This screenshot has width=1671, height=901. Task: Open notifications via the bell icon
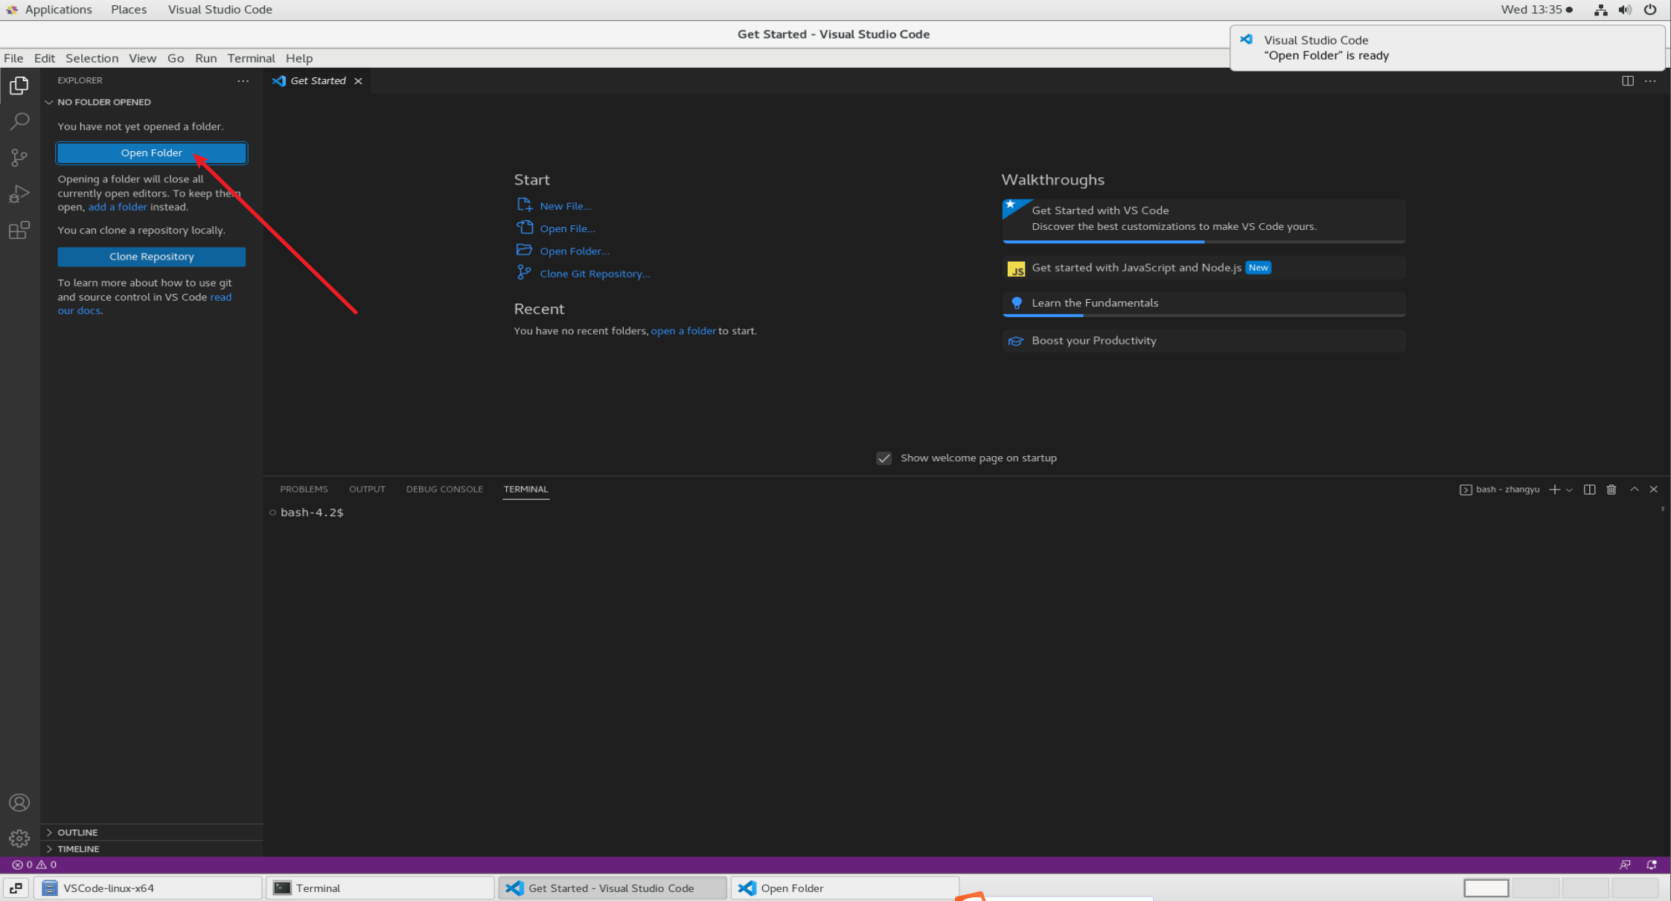click(x=1651, y=865)
